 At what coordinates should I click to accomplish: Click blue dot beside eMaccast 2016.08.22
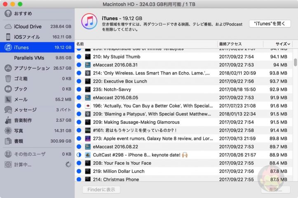[79, 147]
